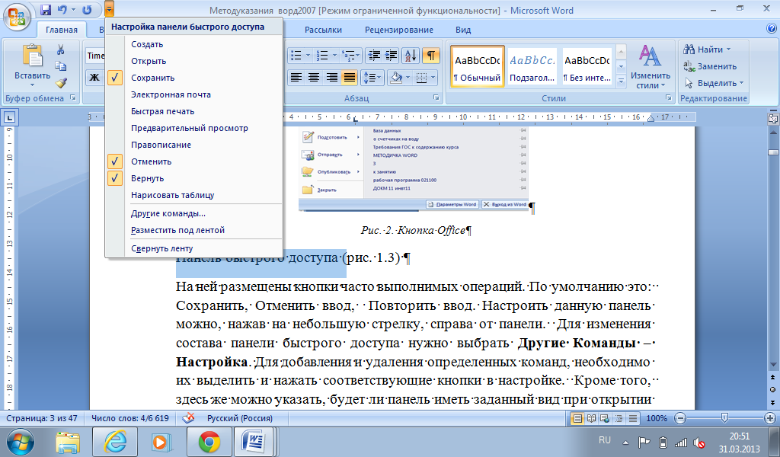Switch to Full Screen Reading view
The height and width of the screenshot is (457, 780).
pyautogui.click(x=591, y=418)
